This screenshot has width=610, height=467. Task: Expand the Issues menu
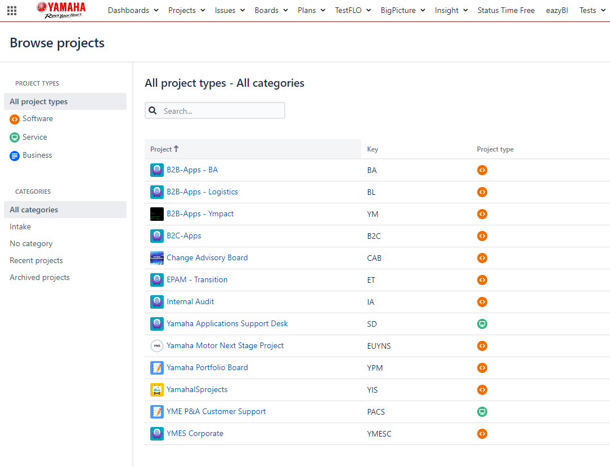[x=230, y=11]
